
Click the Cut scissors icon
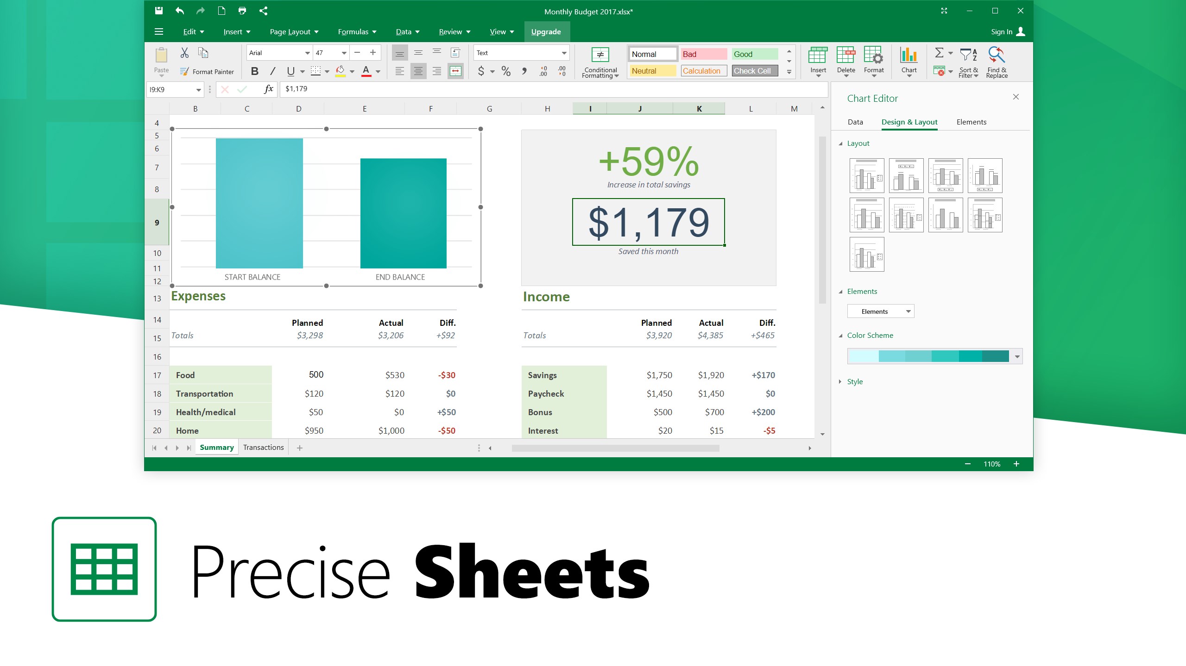click(x=184, y=53)
